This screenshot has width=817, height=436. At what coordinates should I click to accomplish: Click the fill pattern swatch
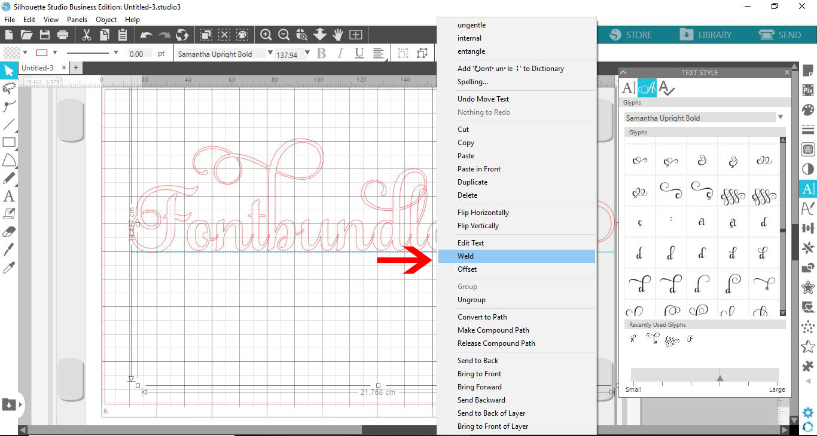12,53
